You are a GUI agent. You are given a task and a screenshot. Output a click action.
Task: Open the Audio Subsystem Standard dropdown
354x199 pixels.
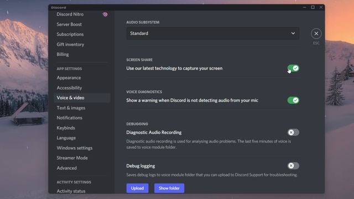(212, 33)
